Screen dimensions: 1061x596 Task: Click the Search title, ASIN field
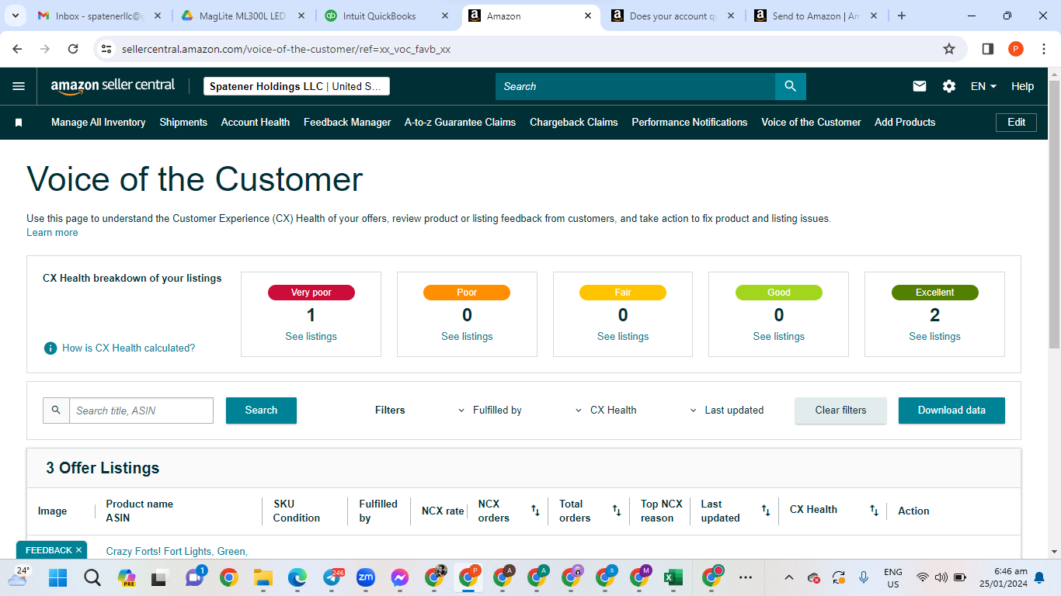pyautogui.click(x=141, y=410)
